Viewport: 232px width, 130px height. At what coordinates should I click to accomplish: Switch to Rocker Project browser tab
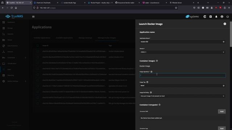tap(100, 3)
